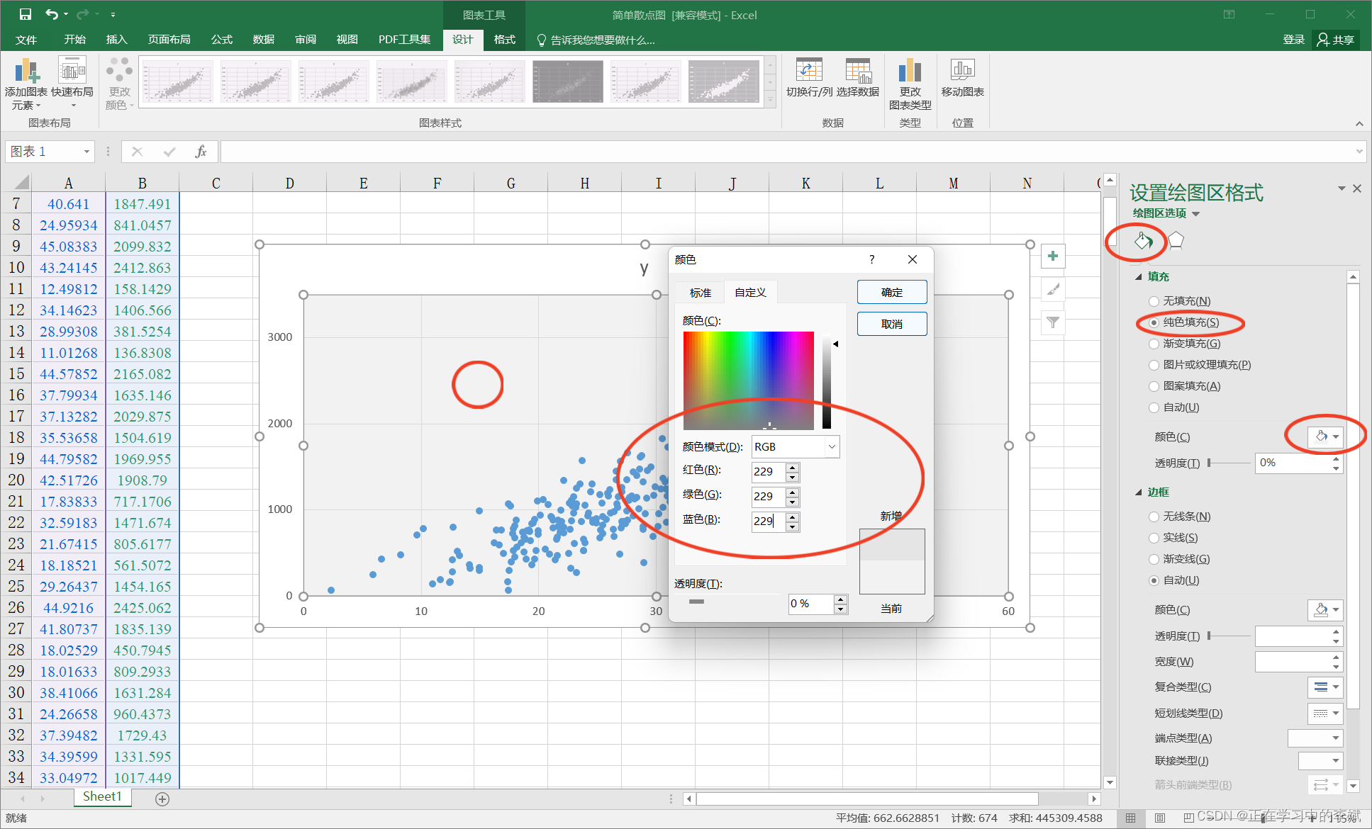Cancel the color dialog
The width and height of the screenshot is (1372, 829).
click(891, 324)
